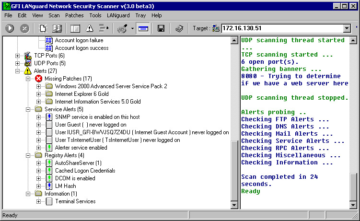
Task: Open the Target address dropdown arrow
Action: 347,28
